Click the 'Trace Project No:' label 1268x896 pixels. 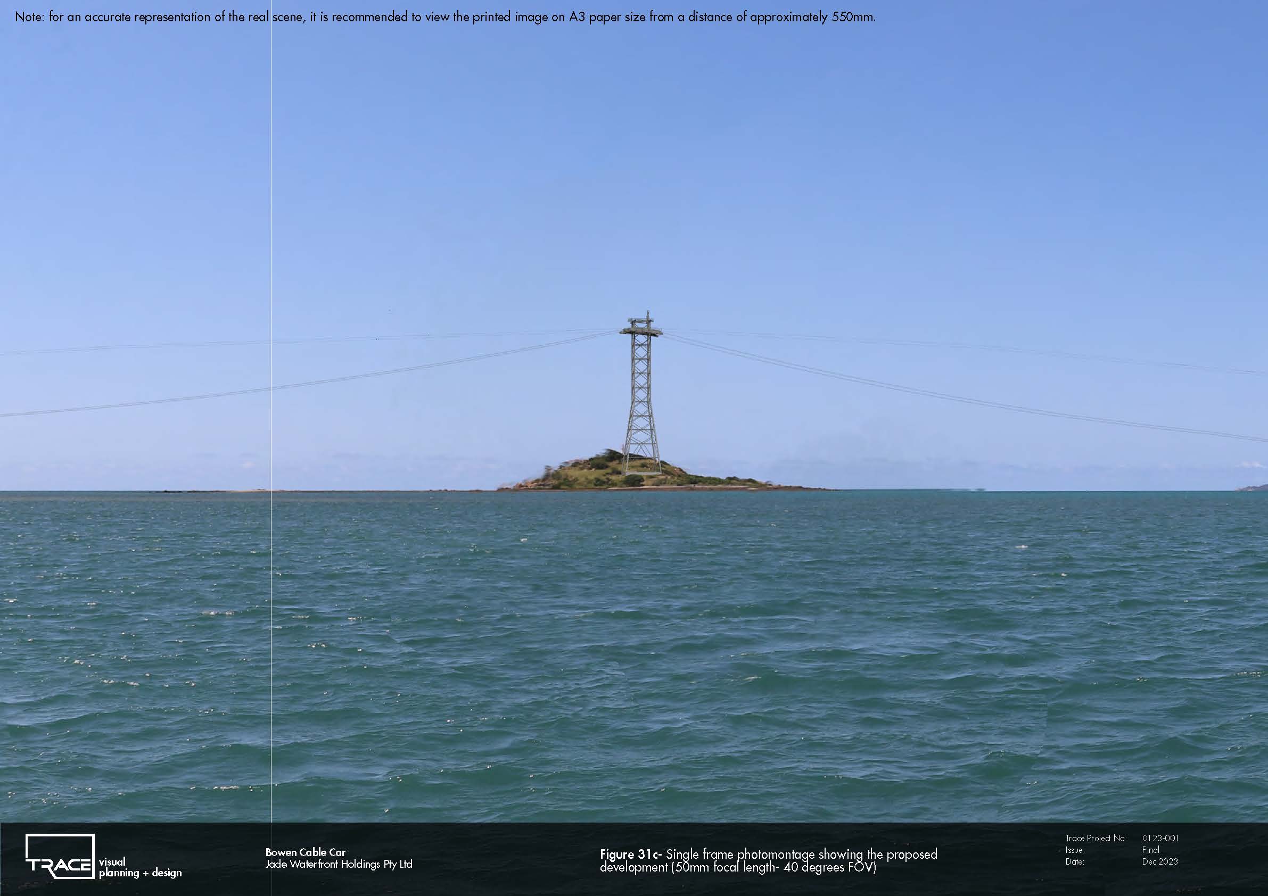[x=1095, y=838]
